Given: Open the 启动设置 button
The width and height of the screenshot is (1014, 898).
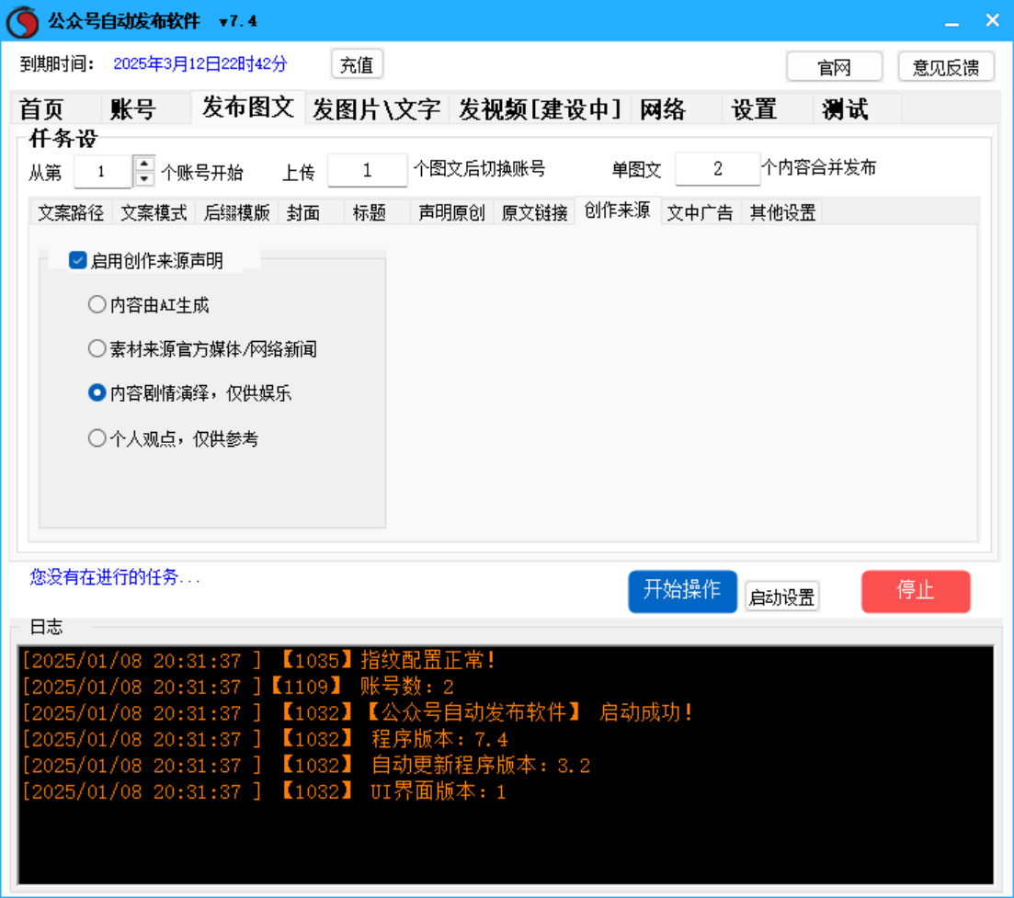Looking at the screenshot, I should [781, 597].
